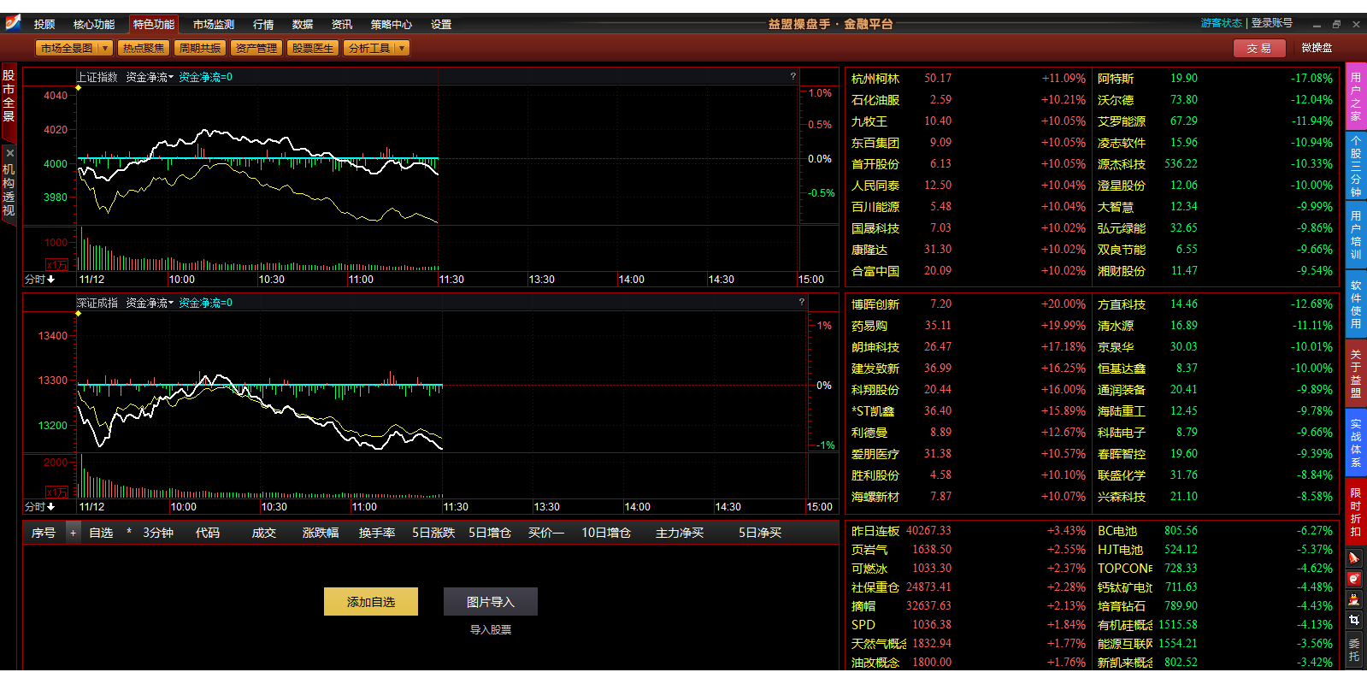Viewport: 1367px width, 684px height.
Task: Open the 市场监测 menu
Action: (x=213, y=25)
